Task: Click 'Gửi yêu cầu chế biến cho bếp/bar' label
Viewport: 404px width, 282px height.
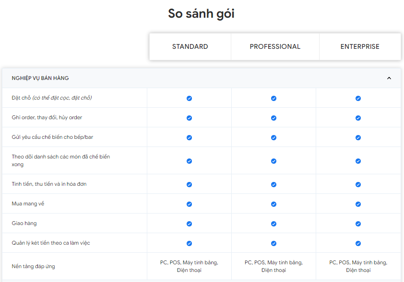Action: point(52,137)
